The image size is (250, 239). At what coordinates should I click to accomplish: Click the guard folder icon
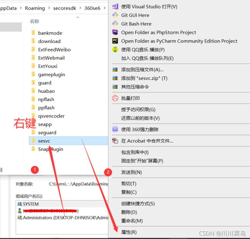click(x=33, y=82)
